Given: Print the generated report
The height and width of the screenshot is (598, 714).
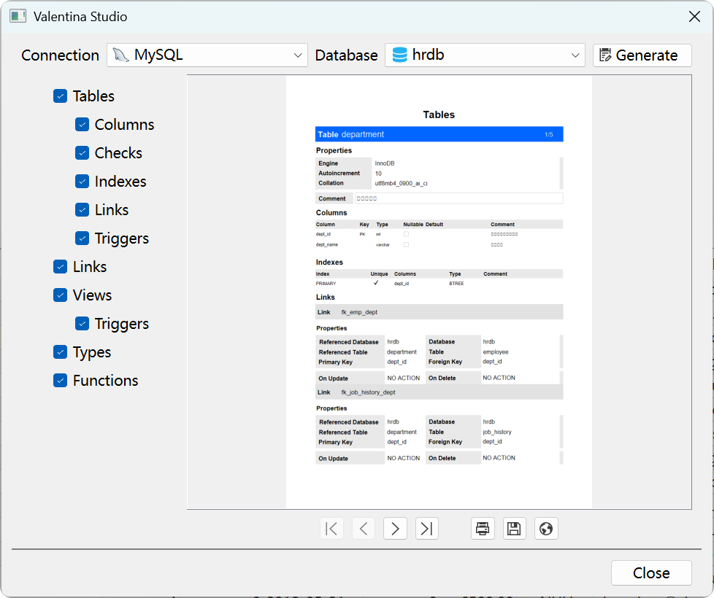Looking at the screenshot, I should pos(483,529).
